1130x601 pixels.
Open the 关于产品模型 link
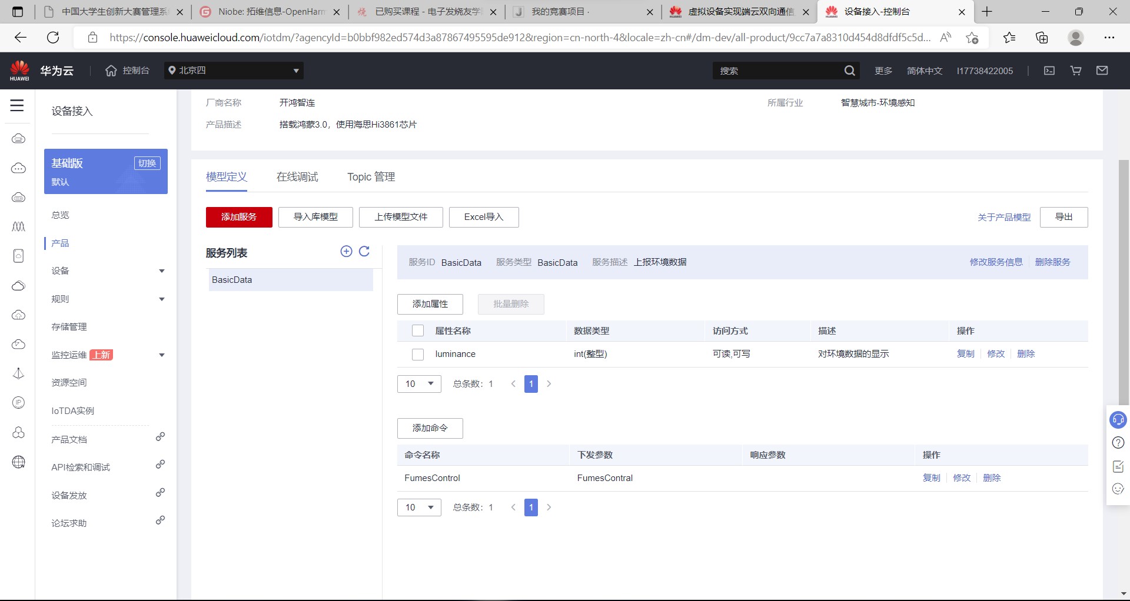pyautogui.click(x=1004, y=218)
